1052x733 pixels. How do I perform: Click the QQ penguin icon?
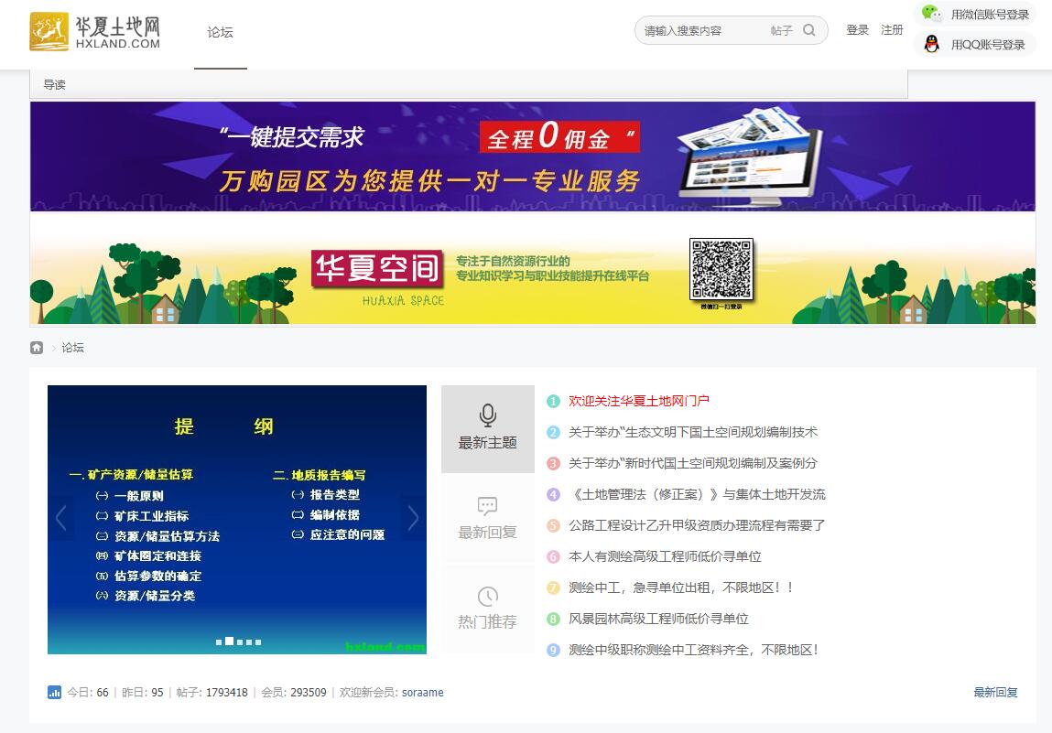[931, 44]
